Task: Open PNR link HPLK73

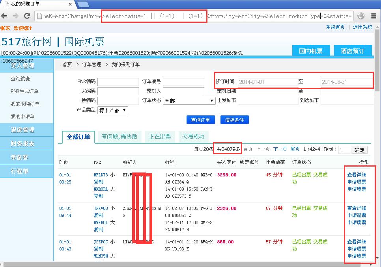Action: coord(101,175)
